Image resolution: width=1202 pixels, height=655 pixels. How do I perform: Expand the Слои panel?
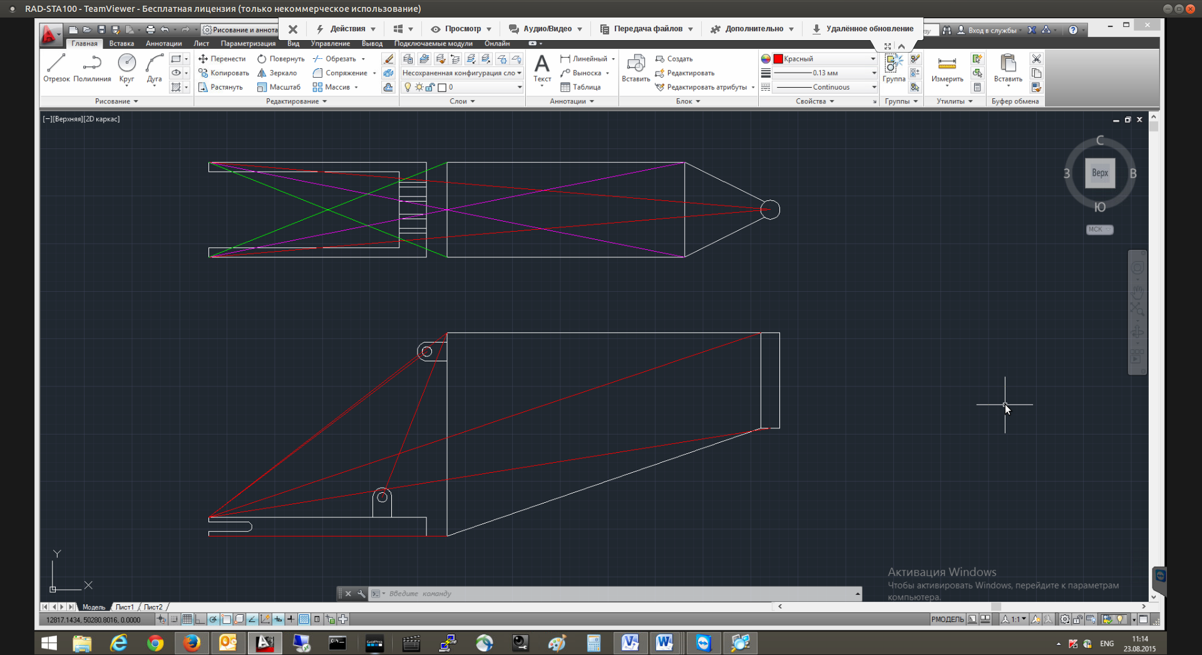coord(462,101)
